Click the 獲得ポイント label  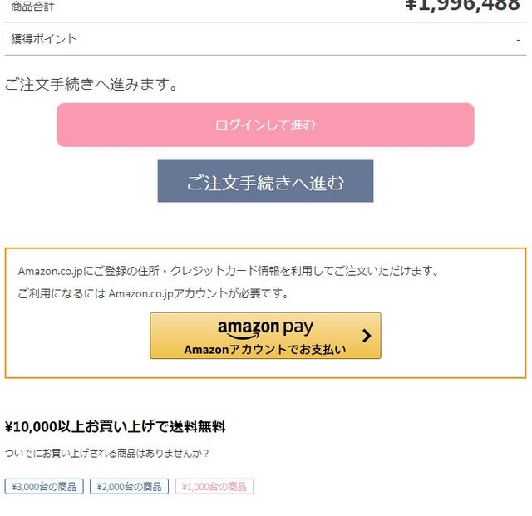tap(43, 39)
